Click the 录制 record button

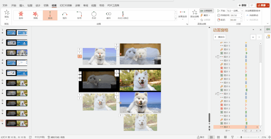coord(243,5)
